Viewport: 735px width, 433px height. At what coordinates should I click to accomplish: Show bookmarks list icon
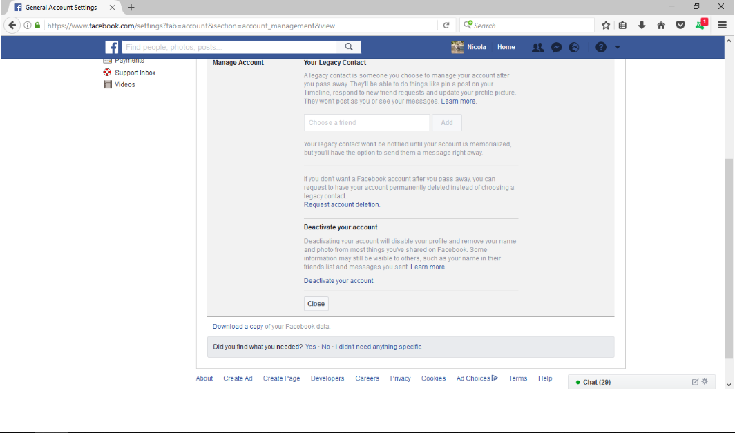622,26
